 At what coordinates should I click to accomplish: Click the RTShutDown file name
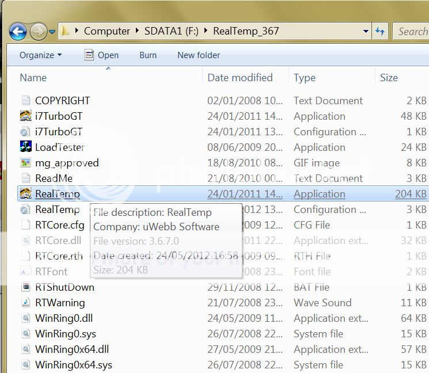tap(65, 287)
